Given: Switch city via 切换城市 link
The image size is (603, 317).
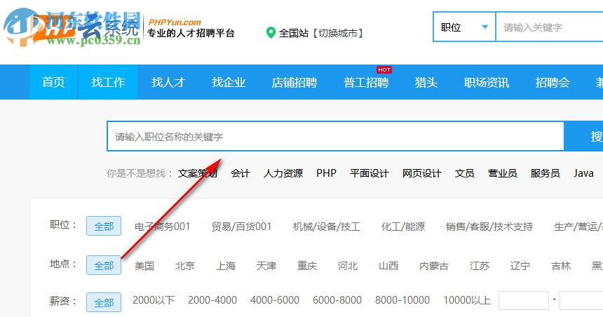Looking at the screenshot, I should 339,33.
